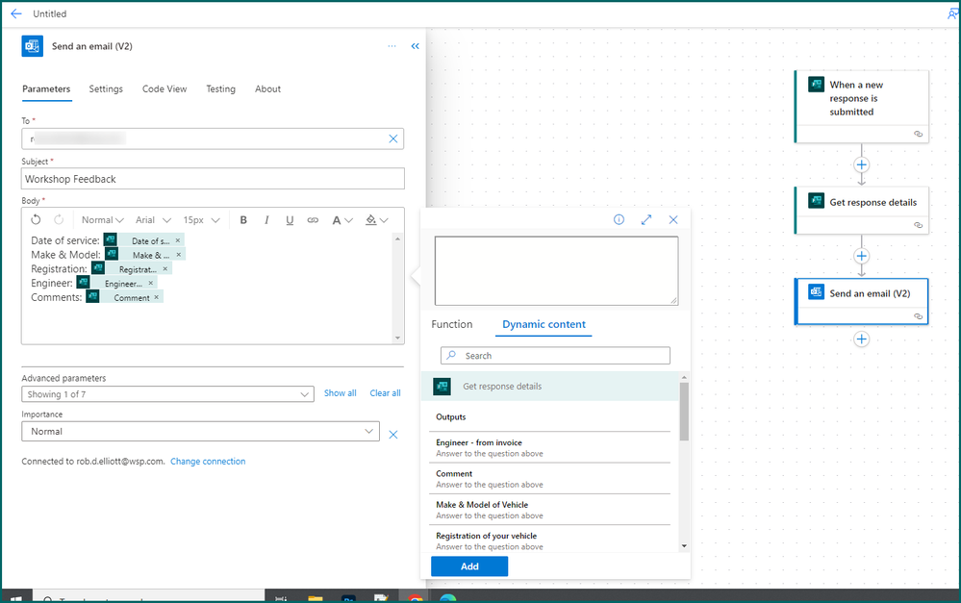961x603 pixels.
Task: Click link icon on trigger card
Action: pyautogui.click(x=918, y=134)
